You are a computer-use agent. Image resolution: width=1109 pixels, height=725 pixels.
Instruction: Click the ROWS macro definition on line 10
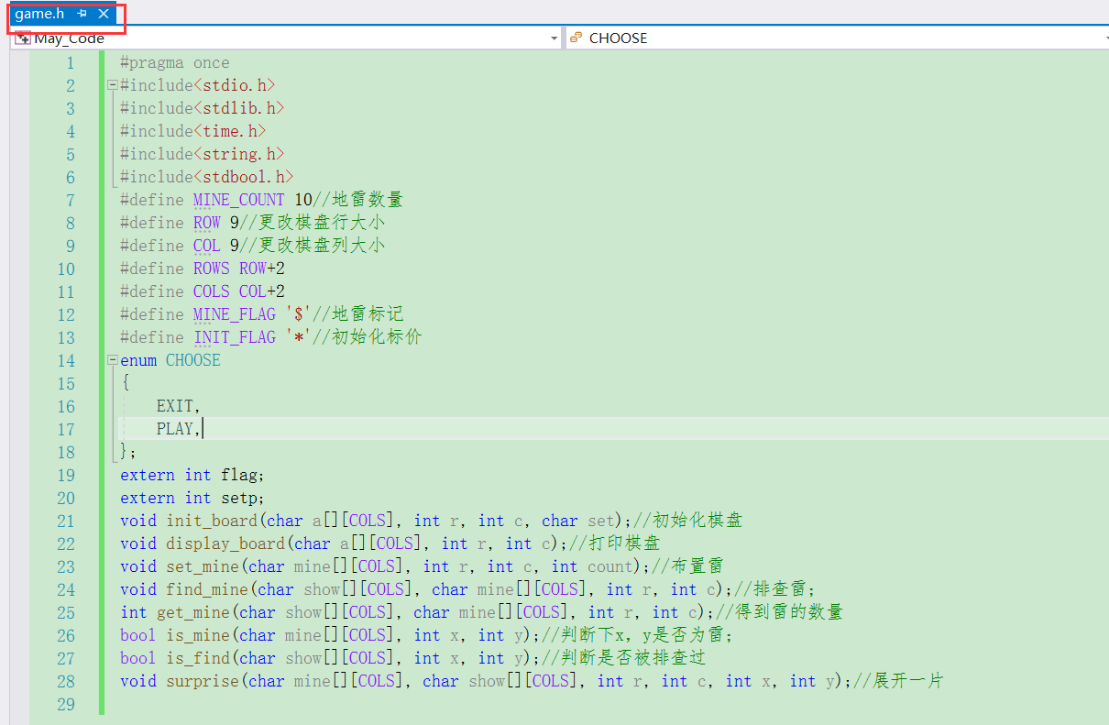(x=212, y=269)
